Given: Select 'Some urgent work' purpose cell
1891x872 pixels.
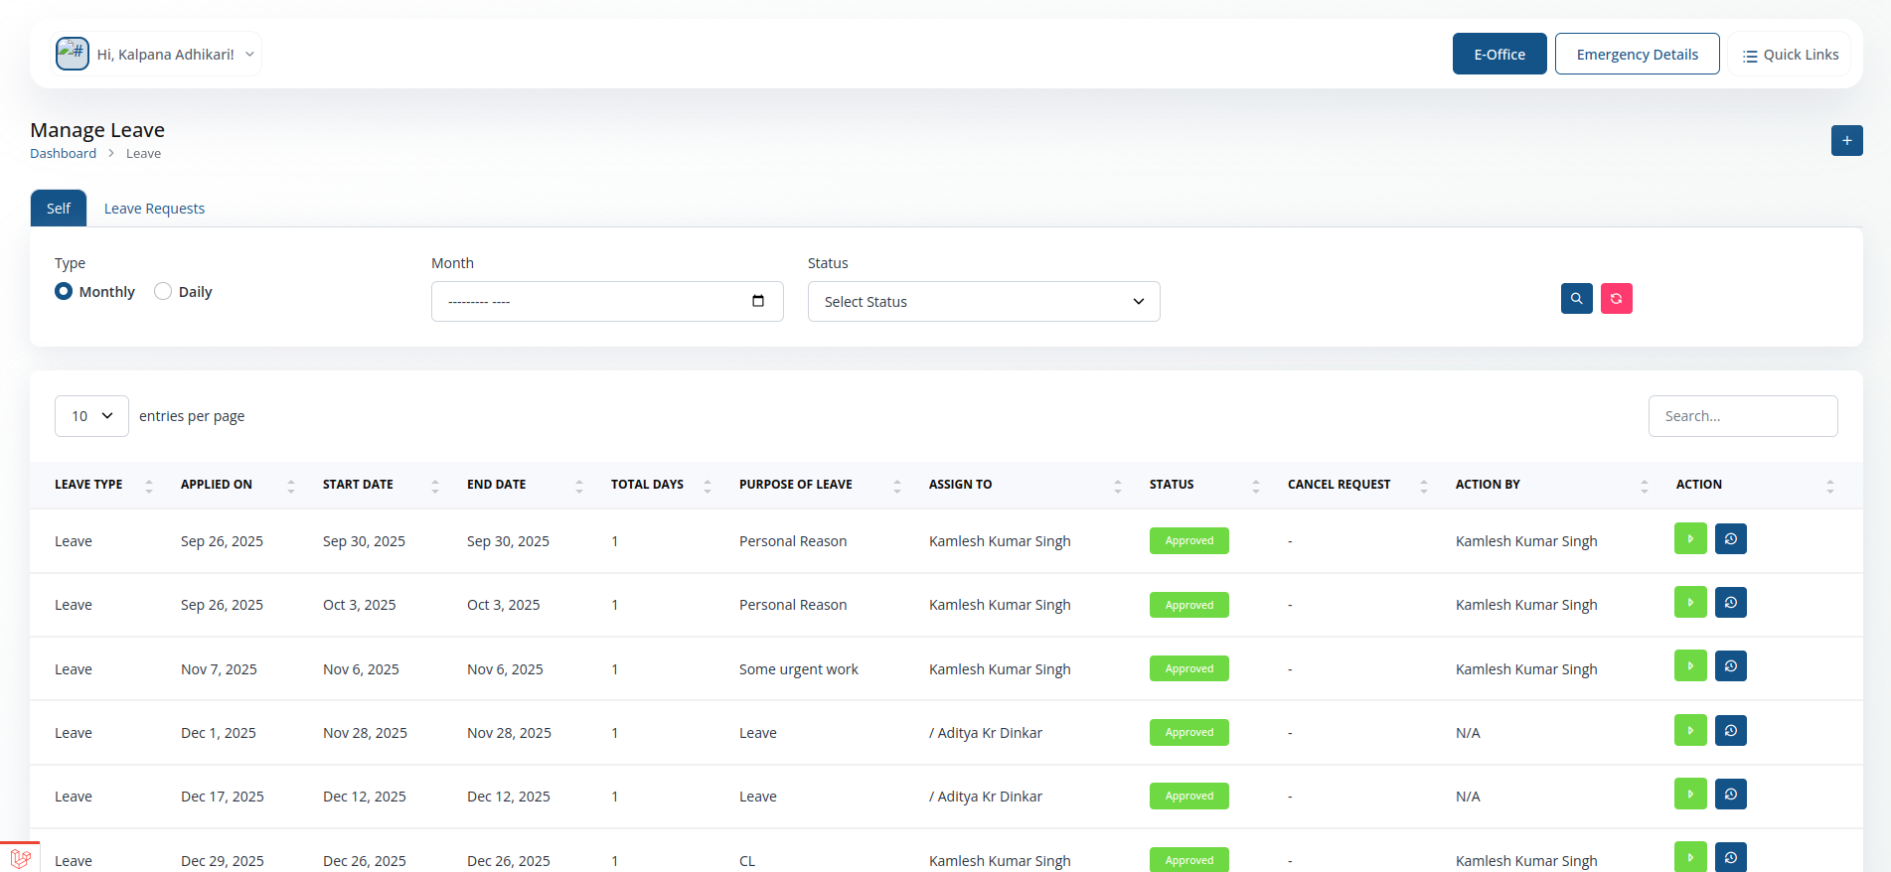Looking at the screenshot, I should point(799,669).
